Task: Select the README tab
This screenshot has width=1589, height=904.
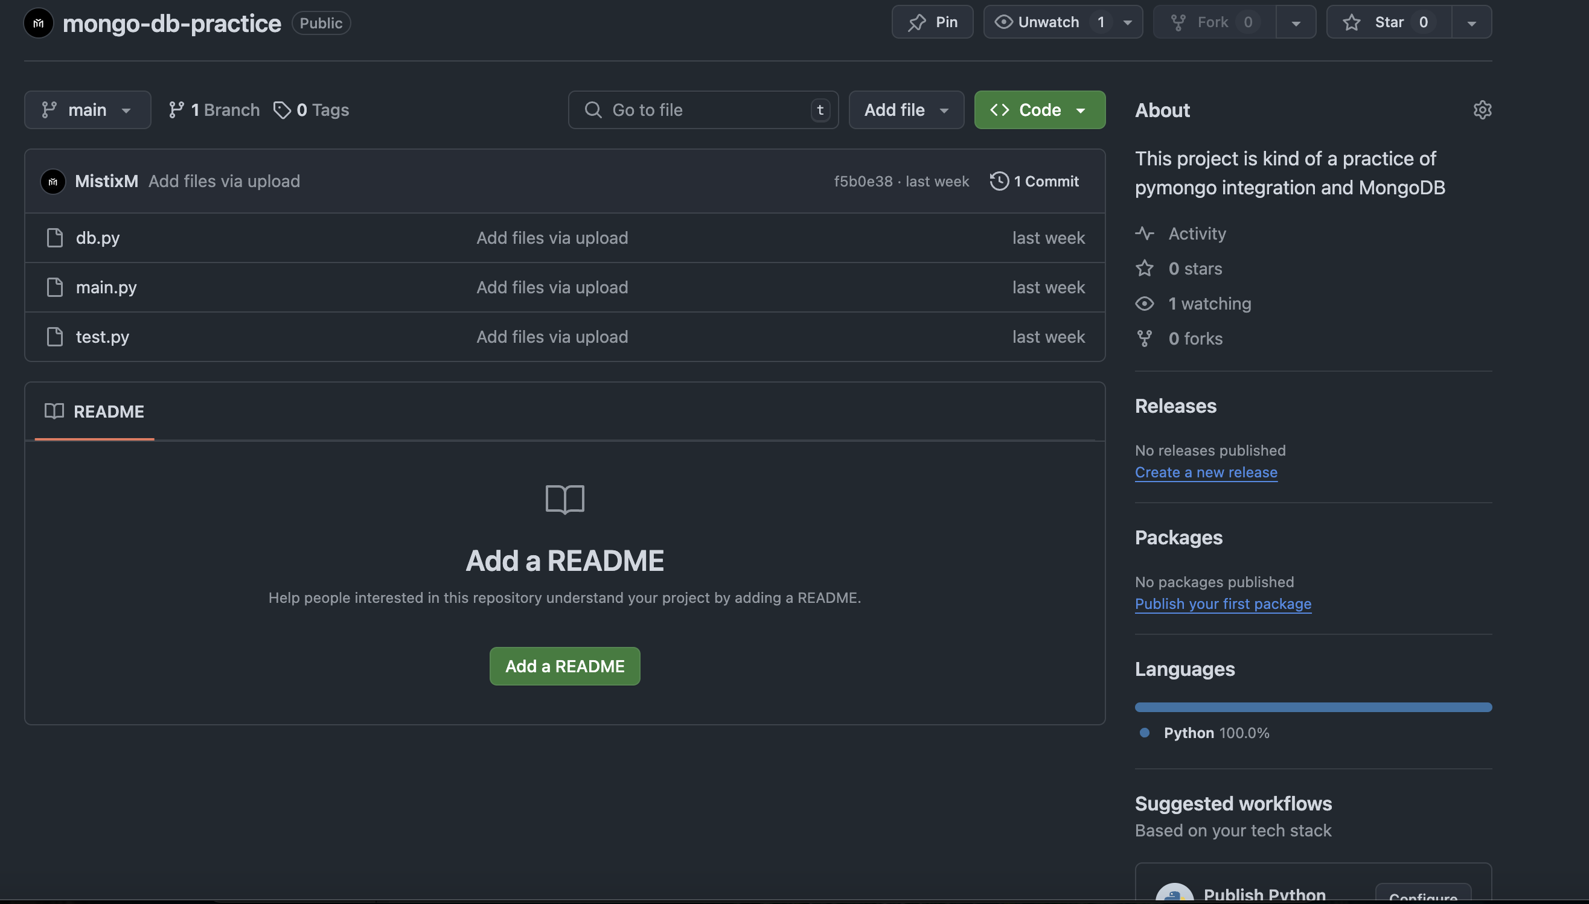Action: pos(94,412)
